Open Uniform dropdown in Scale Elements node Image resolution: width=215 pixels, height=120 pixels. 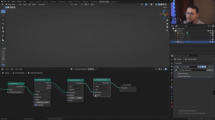[x=76, y=90]
